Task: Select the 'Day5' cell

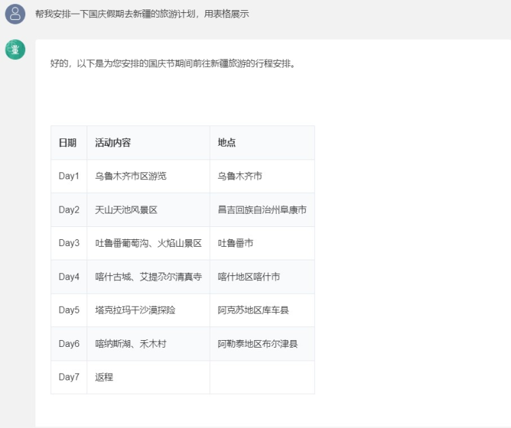Action: (69, 310)
